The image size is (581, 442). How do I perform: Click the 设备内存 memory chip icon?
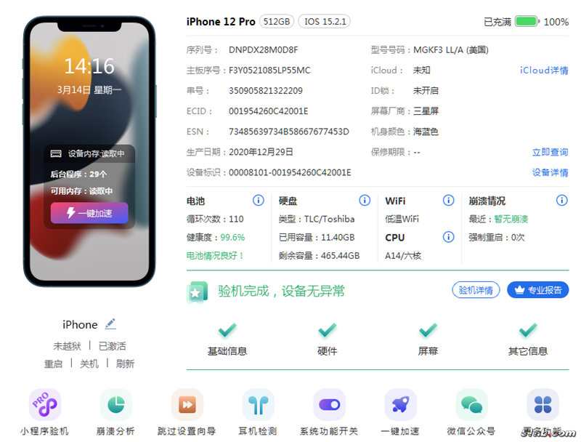[x=56, y=153]
